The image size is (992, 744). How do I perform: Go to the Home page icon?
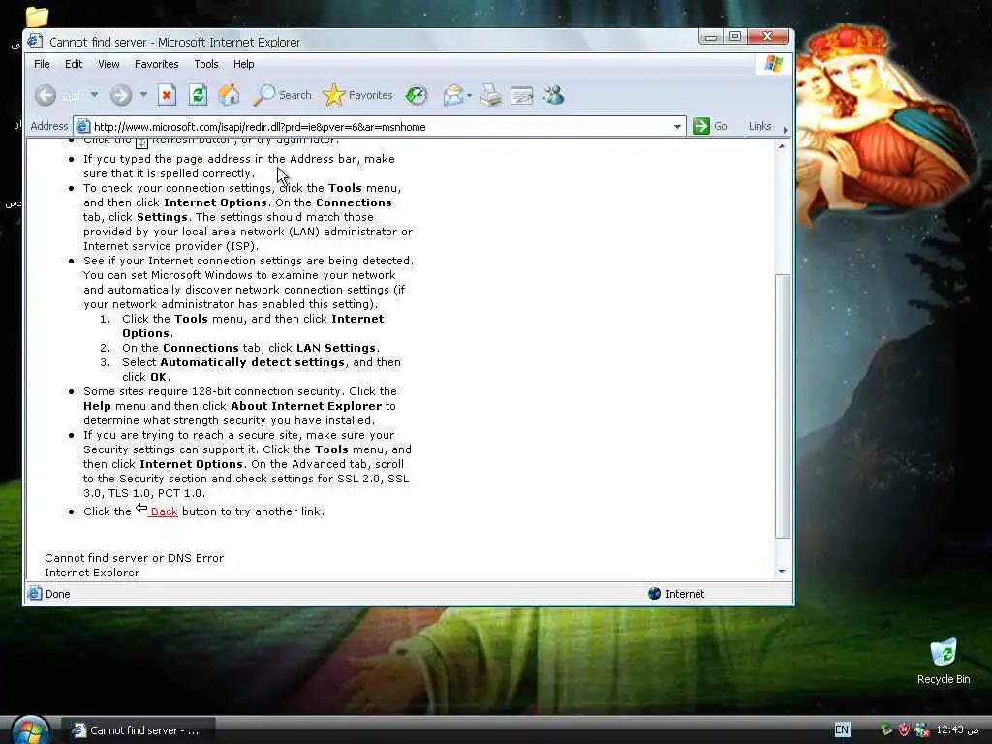229,96
